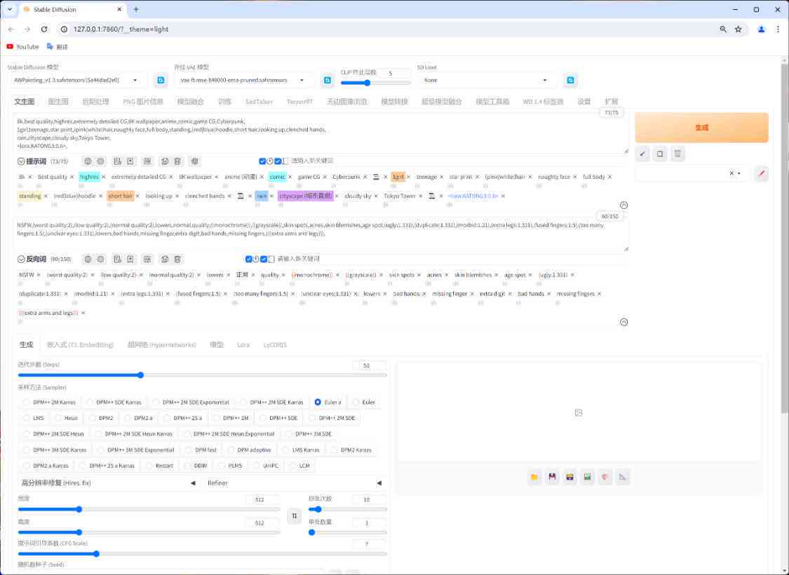Remove the 'NSFW' negative tag
Screen dimensions: 789x575
[x=39, y=275]
